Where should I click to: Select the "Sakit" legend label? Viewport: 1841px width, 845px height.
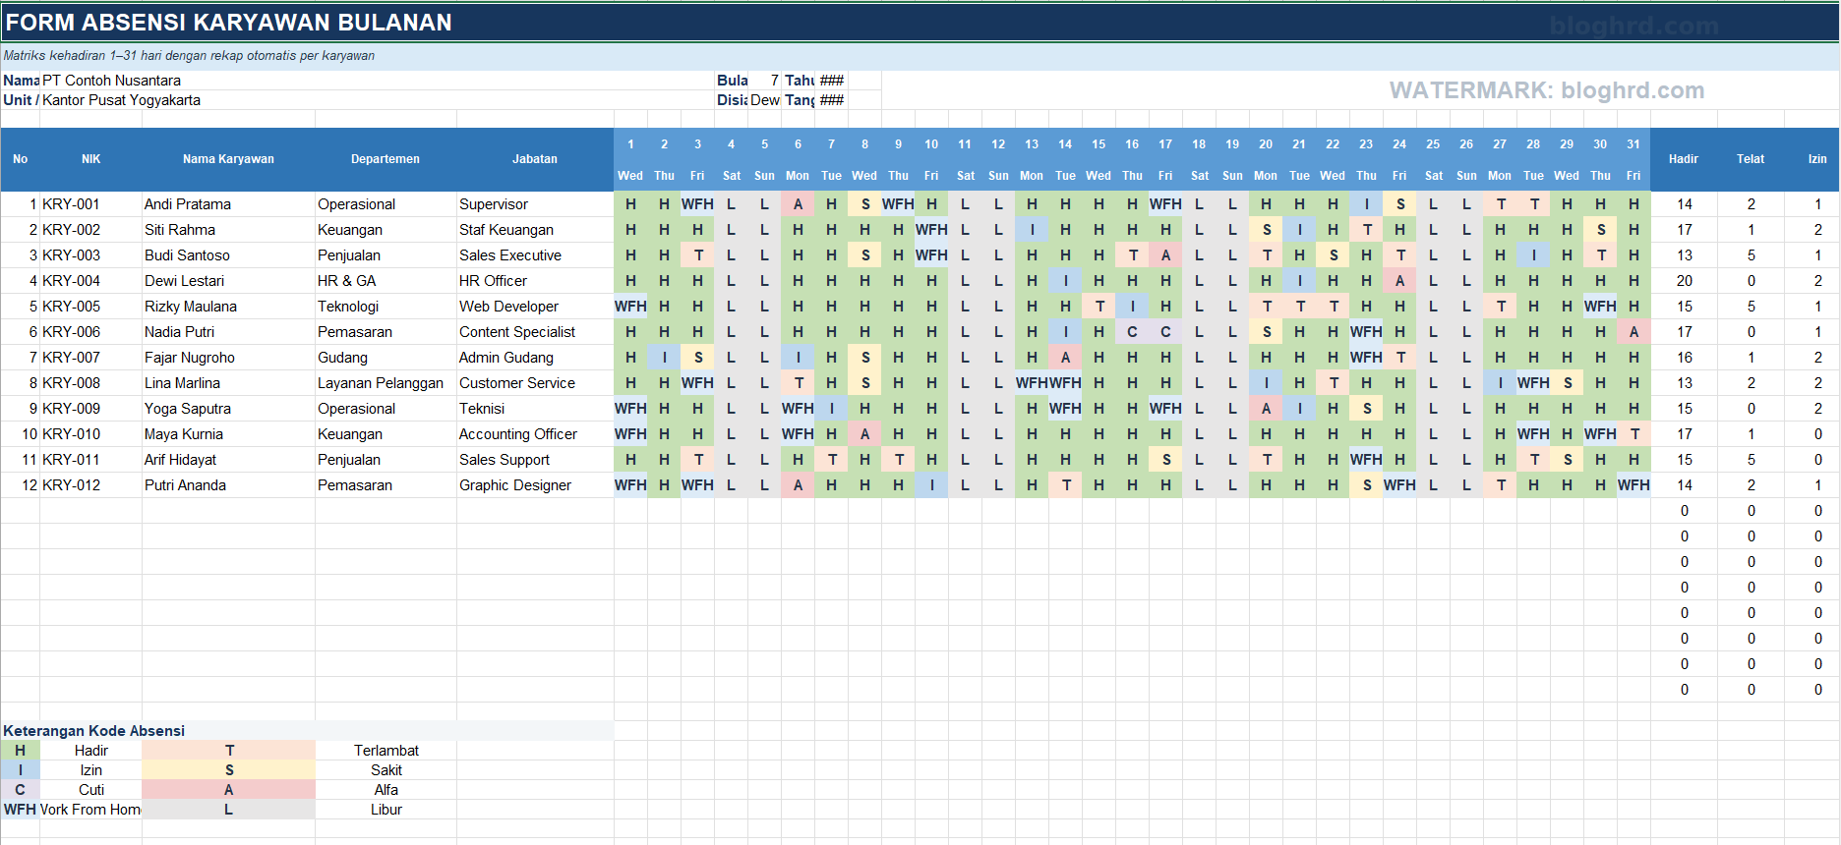pyautogui.click(x=386, y=770)
